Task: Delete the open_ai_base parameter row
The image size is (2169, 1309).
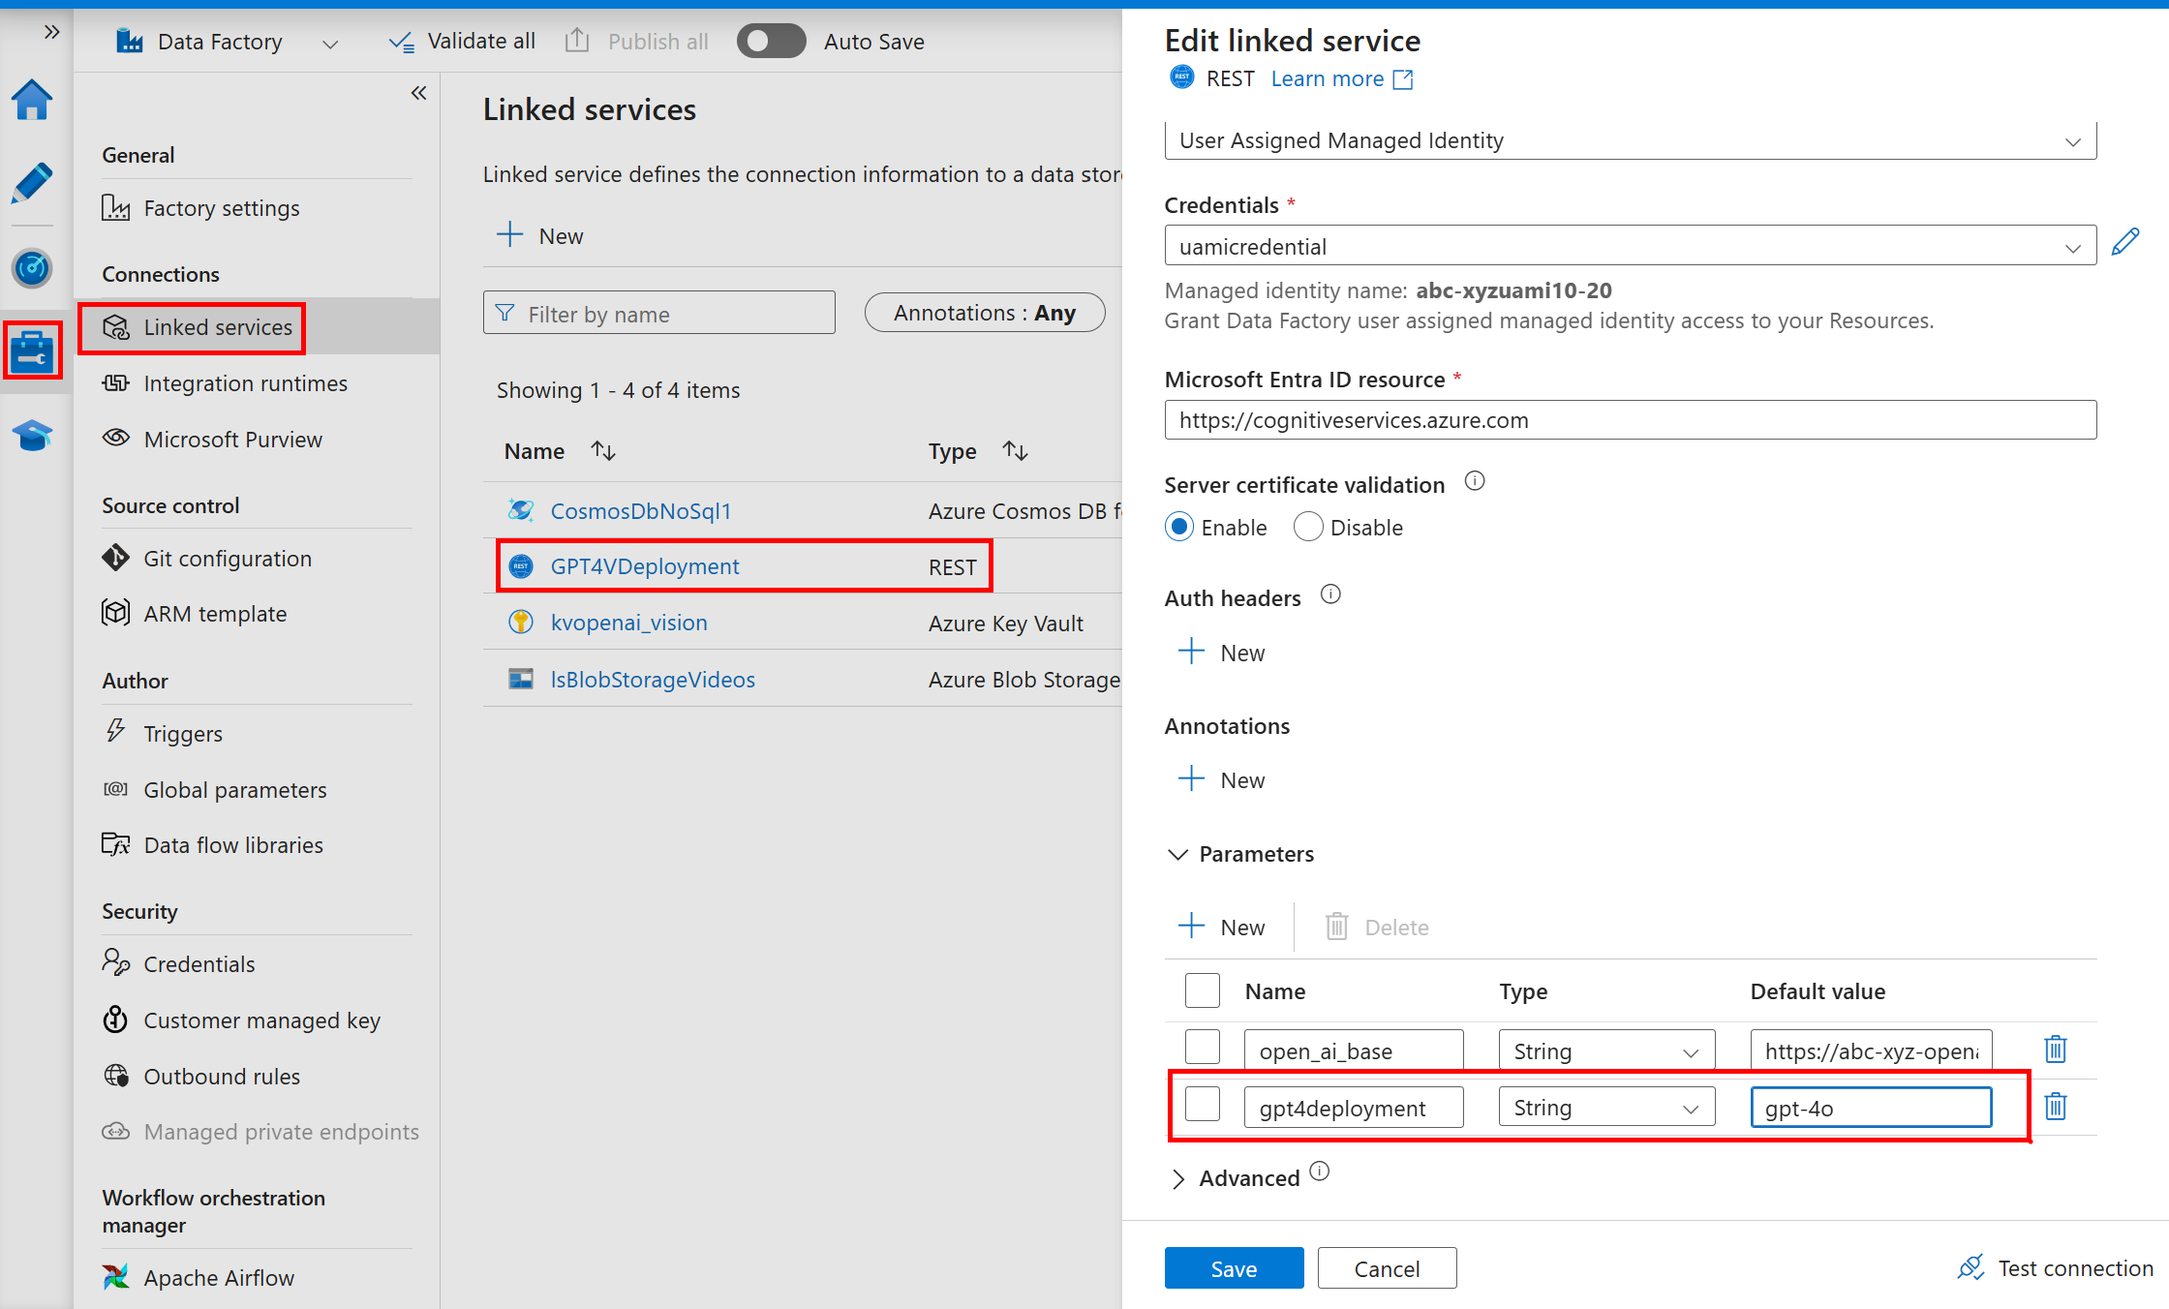Action: (x=2055, y=1050)
